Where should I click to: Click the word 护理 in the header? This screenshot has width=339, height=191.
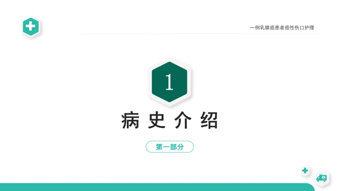click(309, 28)
